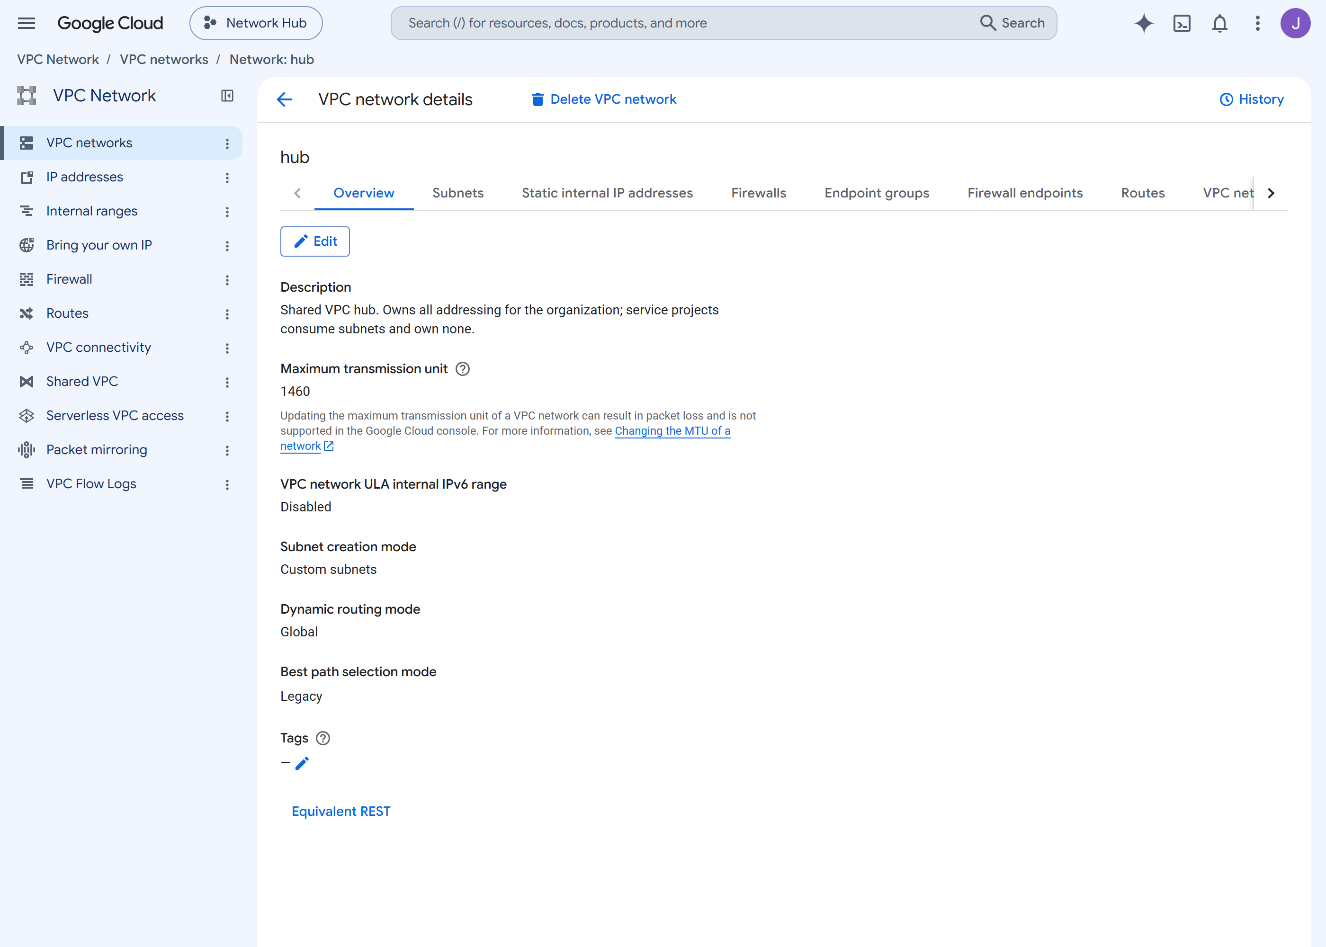Edit tags with the pencil icon
The height and width of the screenshot is (947, 1326).
pos(302,763)
